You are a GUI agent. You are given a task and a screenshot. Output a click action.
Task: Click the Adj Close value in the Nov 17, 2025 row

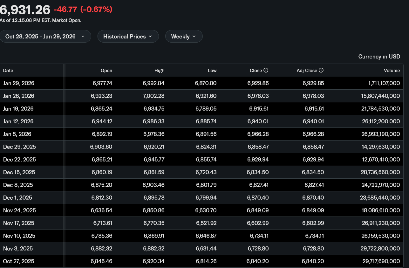pyautogui.click(x=313, y=223)
